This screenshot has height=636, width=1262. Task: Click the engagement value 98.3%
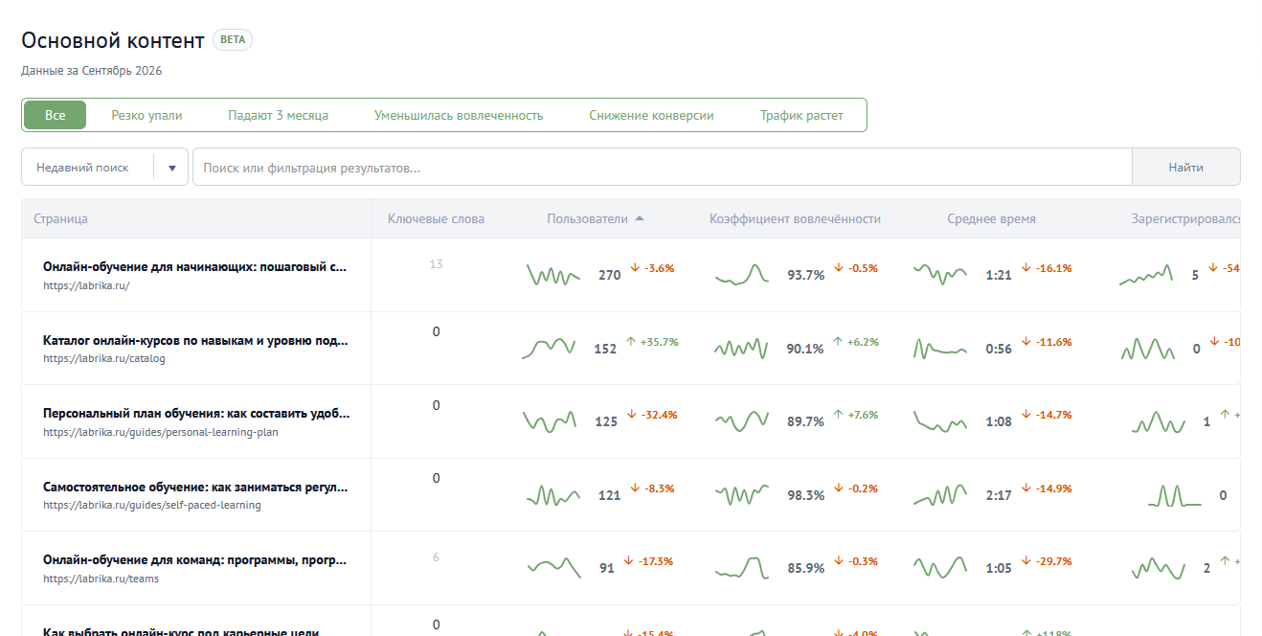click(805, 495)
